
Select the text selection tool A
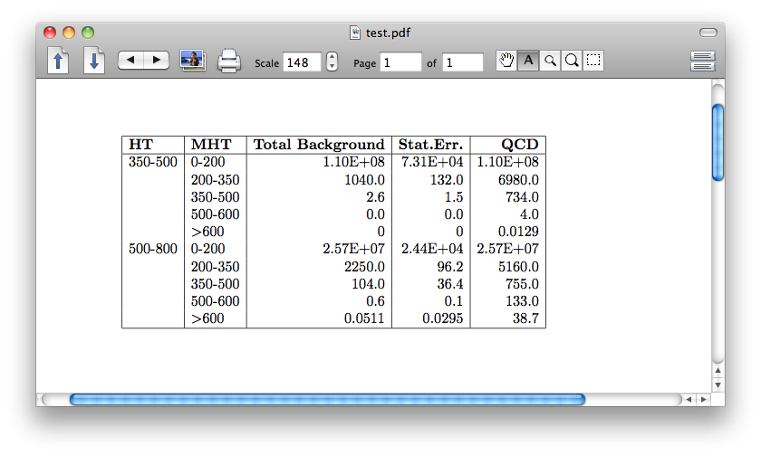click(x=528, y=61)
